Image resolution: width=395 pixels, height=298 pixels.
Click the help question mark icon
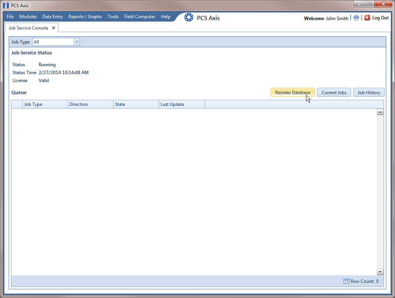(356, 18)
